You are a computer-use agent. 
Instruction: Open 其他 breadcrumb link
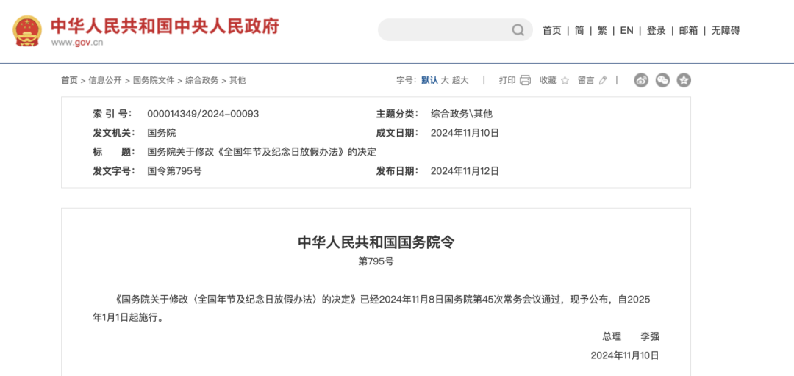point(237,80)
